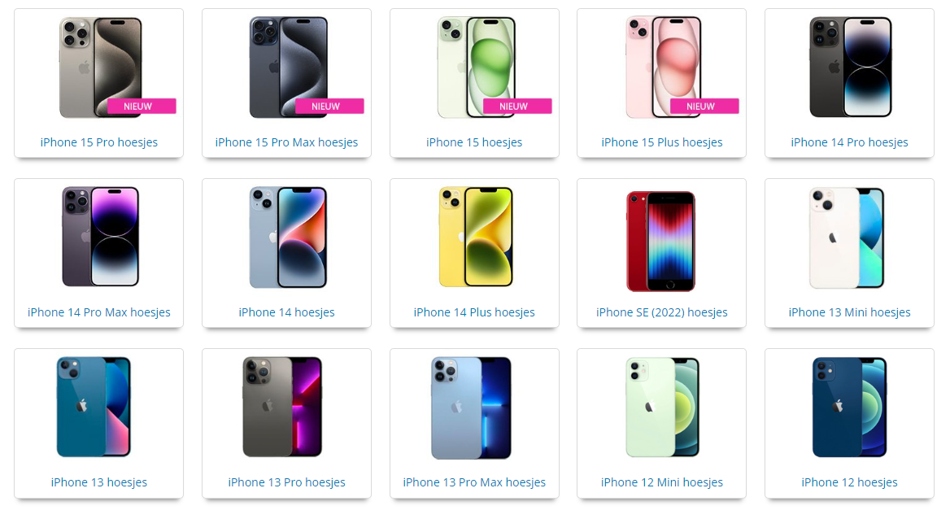Click the dark blue iPhone 12 image

pyautogui.click(x=849, y=407)
